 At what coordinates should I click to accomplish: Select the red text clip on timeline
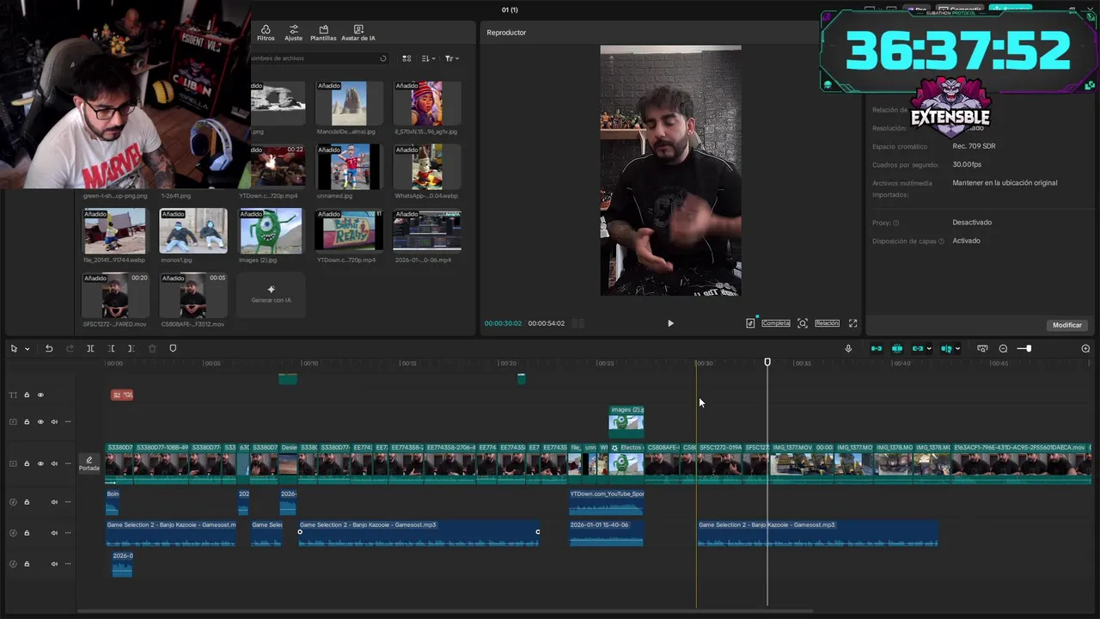coord(122,395)
